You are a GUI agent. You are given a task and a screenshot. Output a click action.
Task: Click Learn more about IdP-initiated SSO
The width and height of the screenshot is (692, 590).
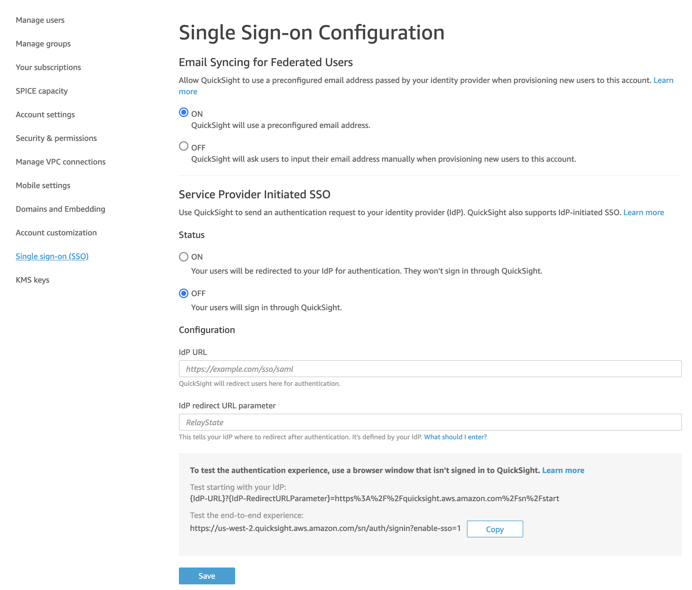643,212
